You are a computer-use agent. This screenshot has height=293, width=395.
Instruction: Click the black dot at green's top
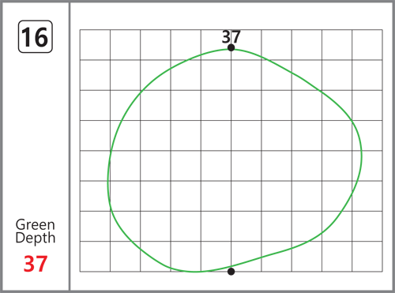point(231,47)
